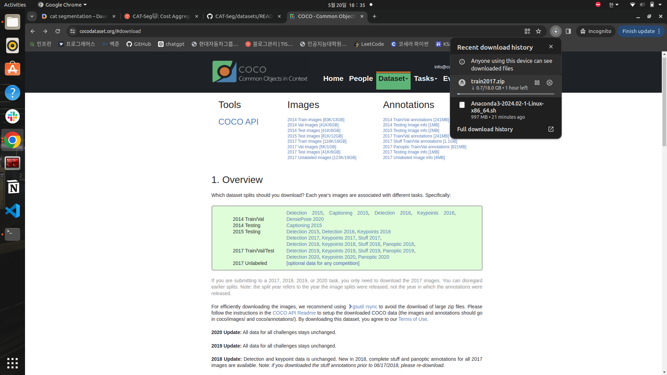Click the Chrome downloads toolbar icon
This screenshot has width=667, height=375.
pos(555,31)
